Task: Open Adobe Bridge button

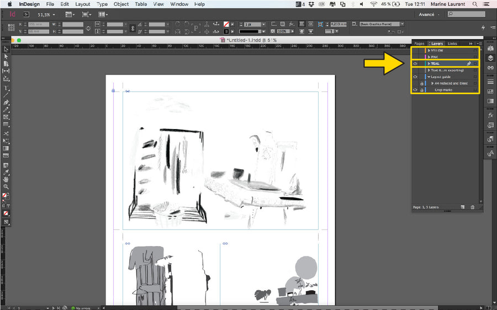Action: (27, 14)
